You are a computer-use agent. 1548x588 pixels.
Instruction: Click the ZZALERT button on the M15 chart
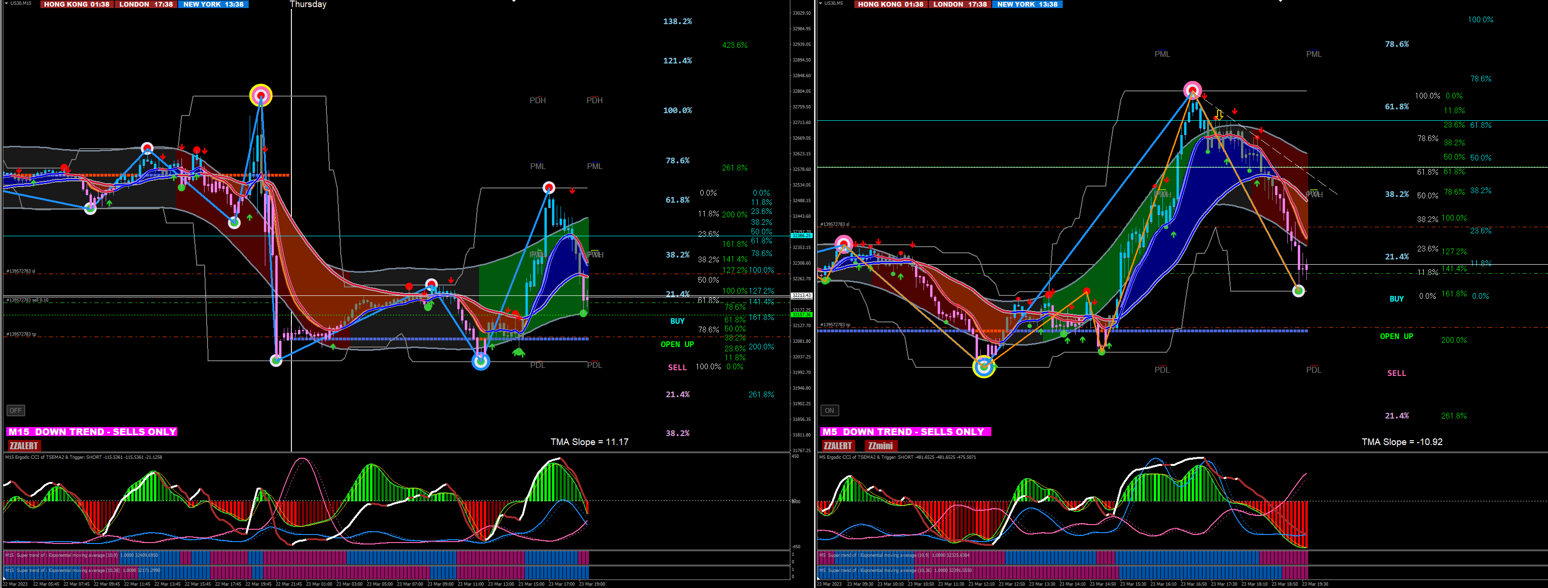[x=24, y=445]
